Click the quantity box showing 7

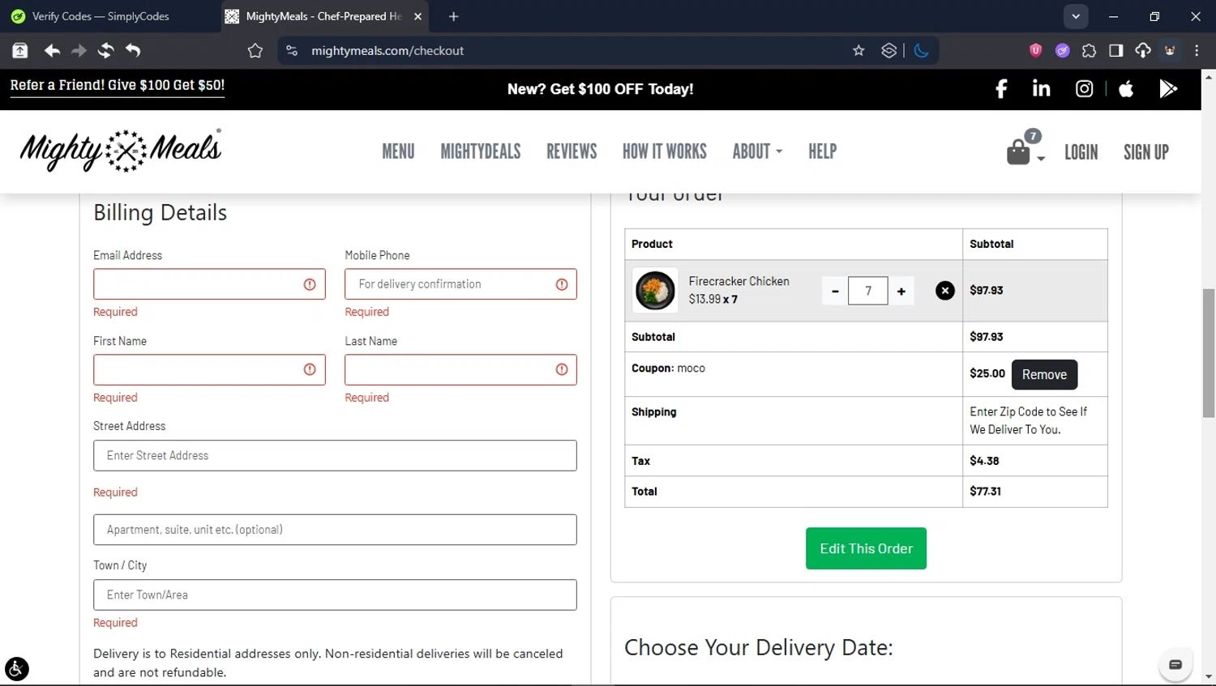[x=867, y=291]
